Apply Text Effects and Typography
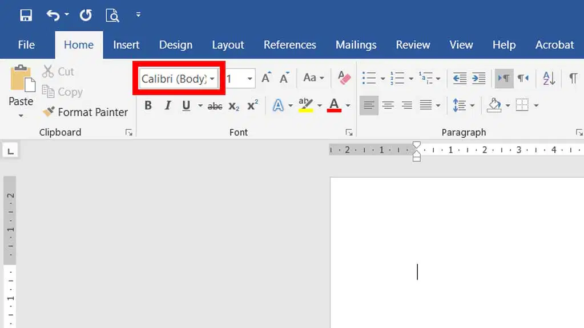This screenshot has height=328, width=584. pos(278,105)
